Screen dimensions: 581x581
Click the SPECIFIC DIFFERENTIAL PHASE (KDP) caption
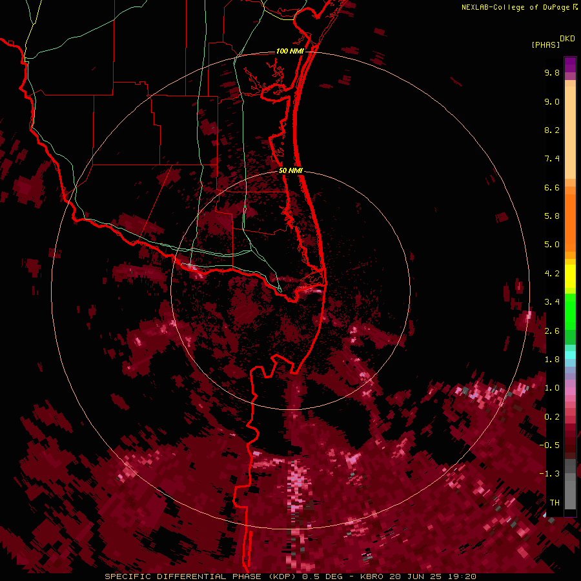coord(201,576)
